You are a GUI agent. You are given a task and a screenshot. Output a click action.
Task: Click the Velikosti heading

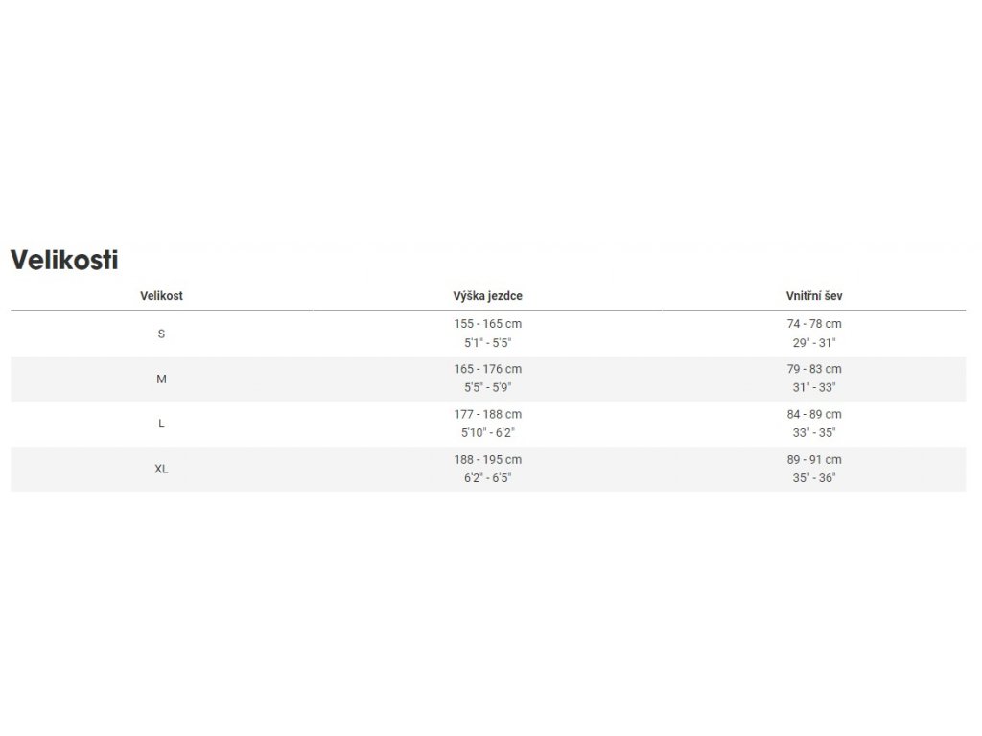[x=64, y=259]
